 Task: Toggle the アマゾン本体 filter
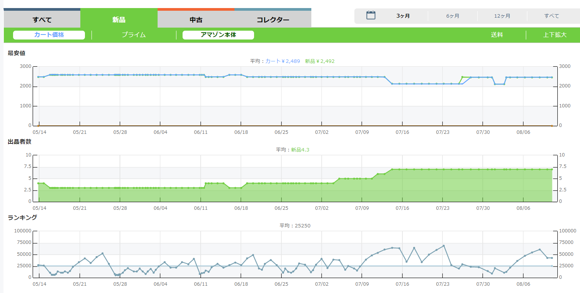[218, 35]
